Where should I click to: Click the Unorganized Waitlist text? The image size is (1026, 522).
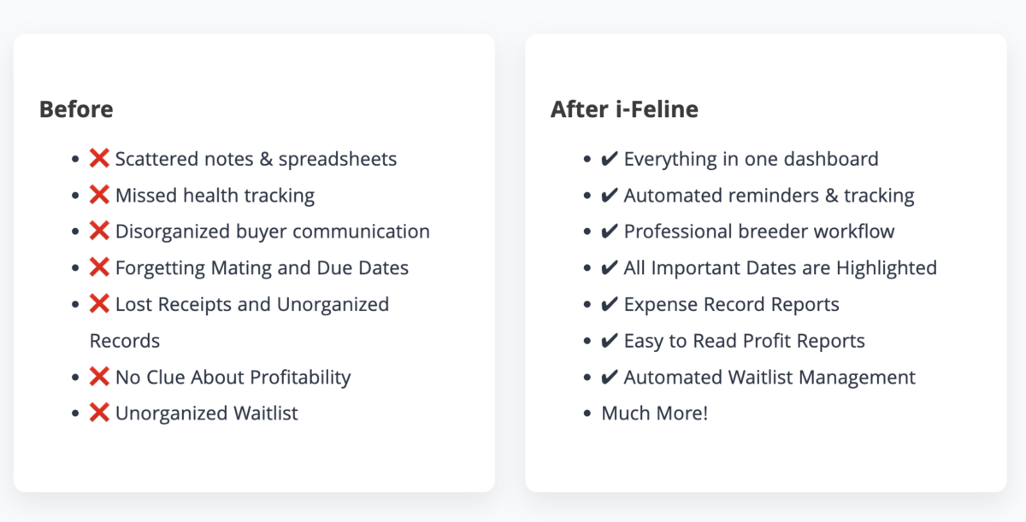pyautogui.click(x=207, y=413)
